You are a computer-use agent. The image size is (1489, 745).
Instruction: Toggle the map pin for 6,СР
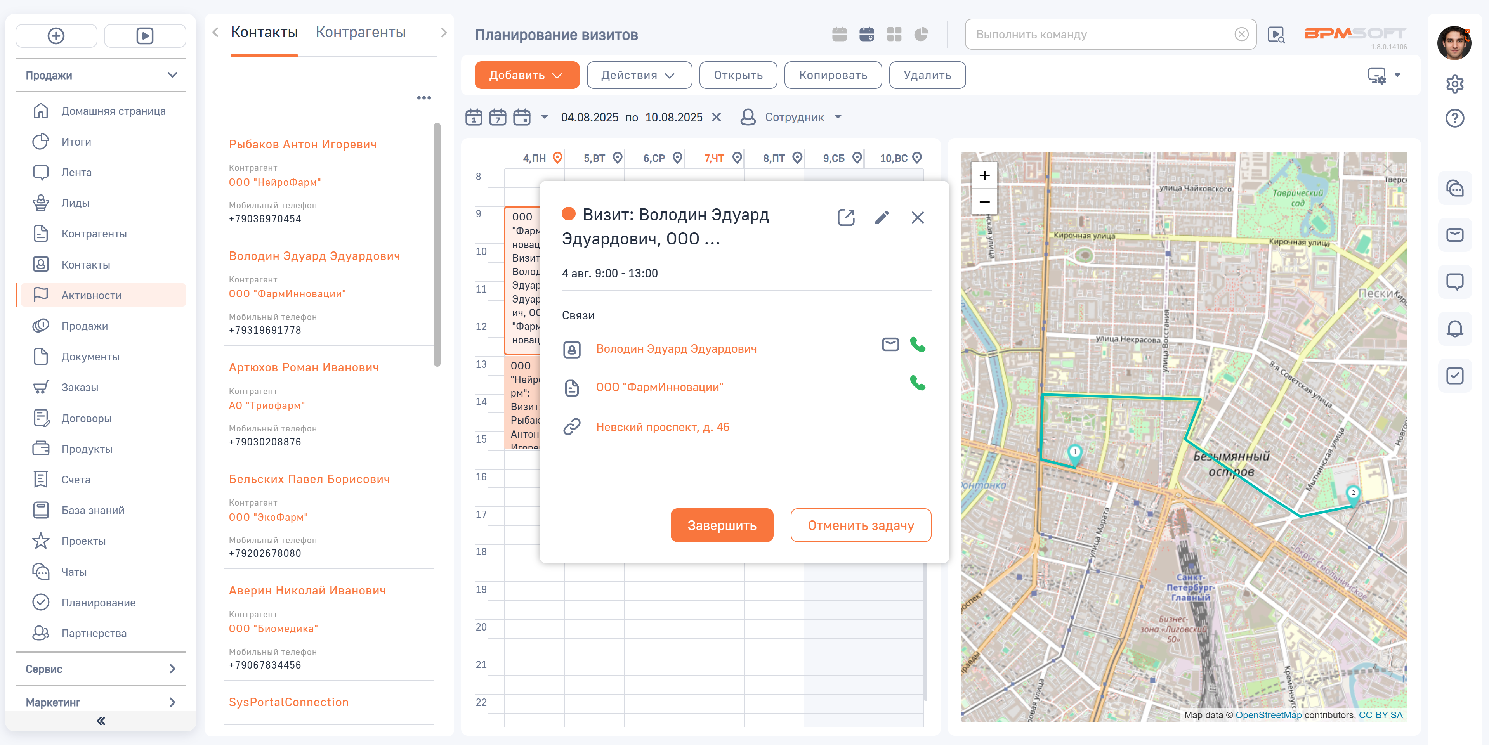pos(677,158)
